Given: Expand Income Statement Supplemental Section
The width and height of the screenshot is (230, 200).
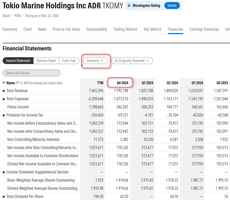Looking at the screenshot, I should [x=4, y=172].
